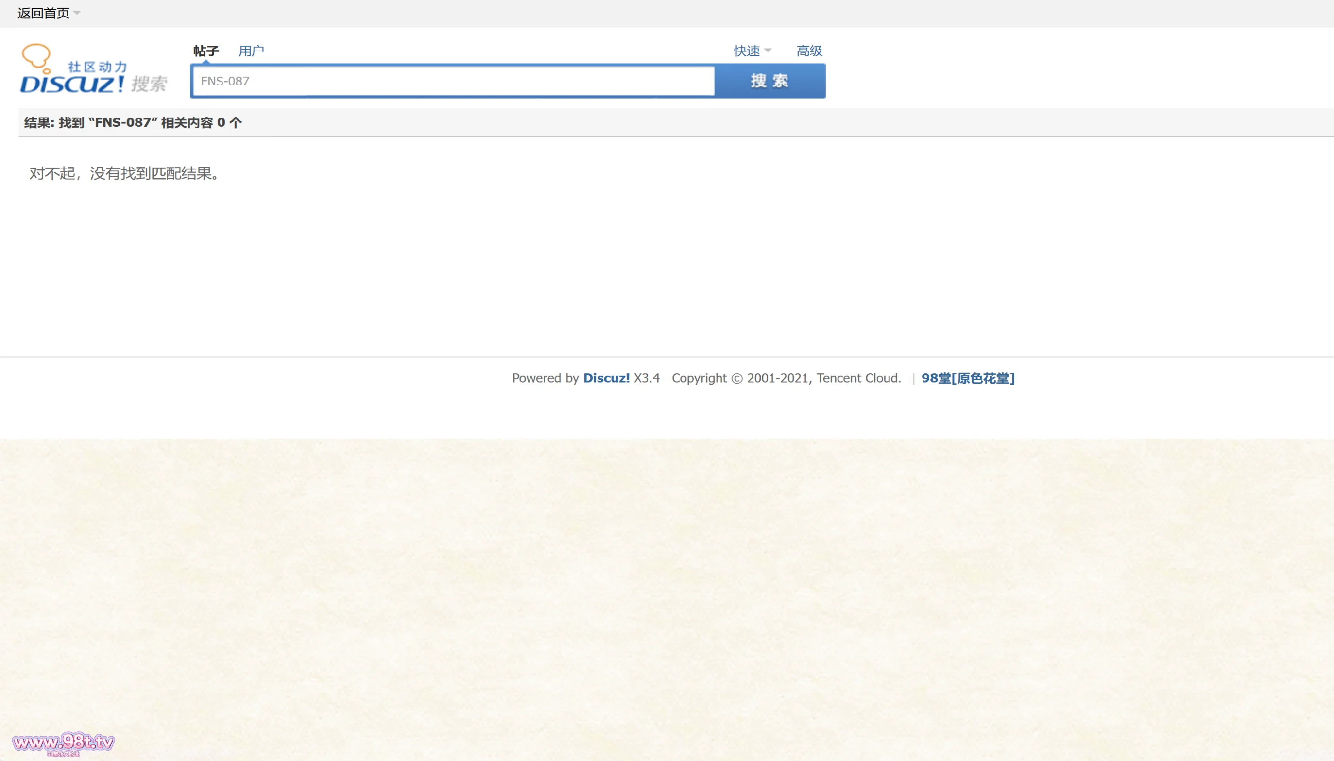Switch to the 用户 search tab

[x=252, y=51]
